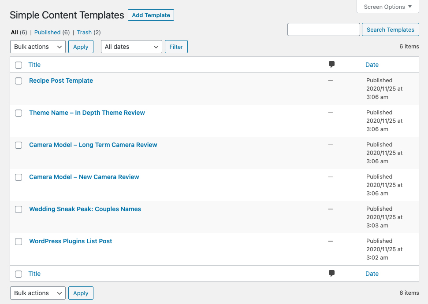Click the Add Template button
The height and width of the screenshot is (304, 428).
point(151,15)
